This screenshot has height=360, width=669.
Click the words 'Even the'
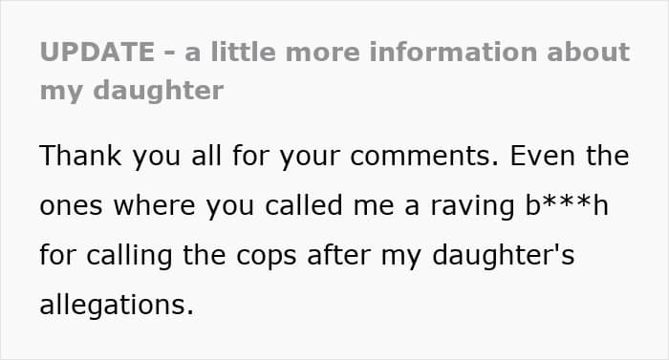click(570, 156)
